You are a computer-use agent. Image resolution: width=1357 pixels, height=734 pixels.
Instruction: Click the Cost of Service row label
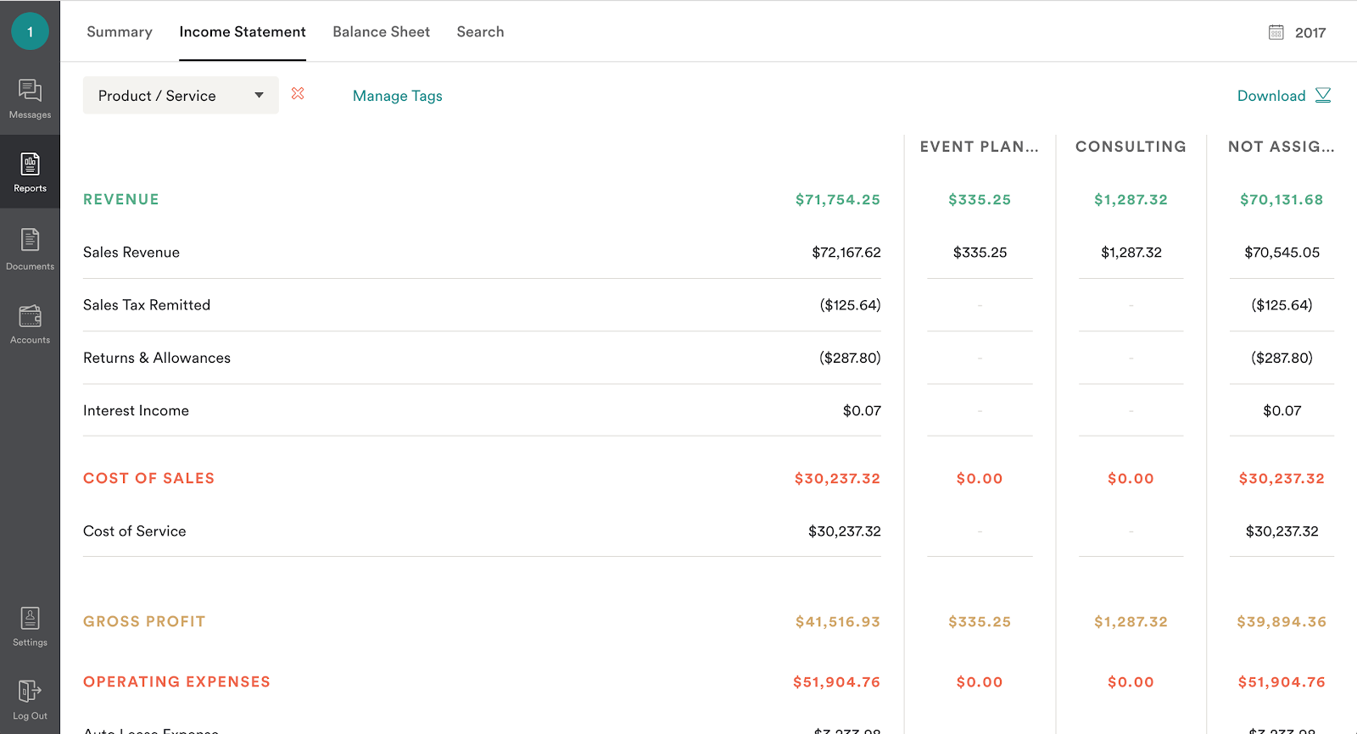point(135,531)
